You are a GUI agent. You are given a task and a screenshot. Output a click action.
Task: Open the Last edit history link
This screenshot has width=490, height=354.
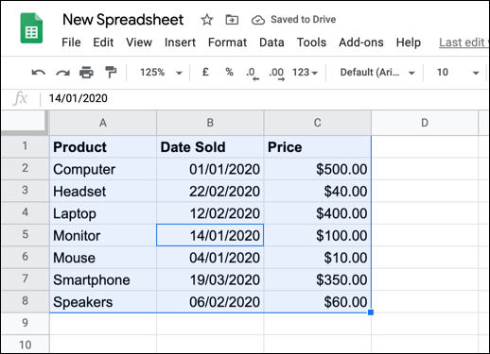coord(464,42)
